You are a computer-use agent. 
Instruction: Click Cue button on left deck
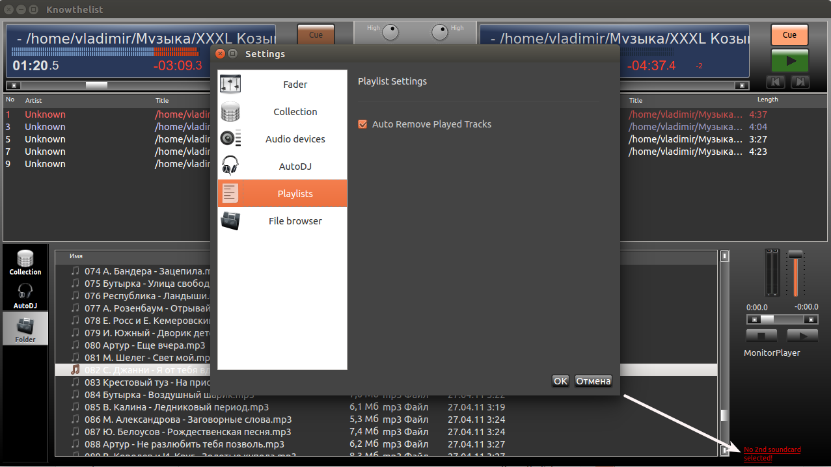click(x=316, y=35)
